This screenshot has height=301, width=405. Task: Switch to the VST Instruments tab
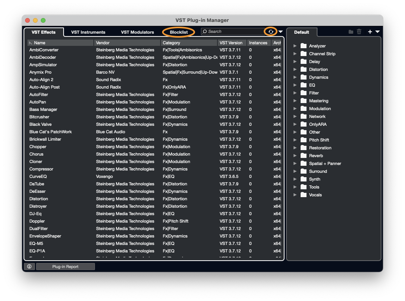click(x=88, y=32)
